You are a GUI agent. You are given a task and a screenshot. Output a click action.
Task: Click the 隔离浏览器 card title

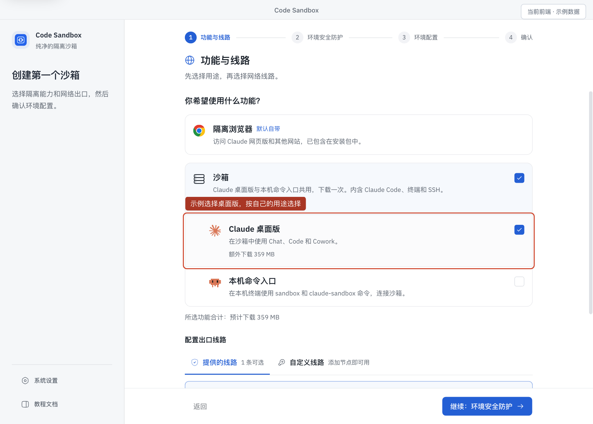tap(233, 129)
